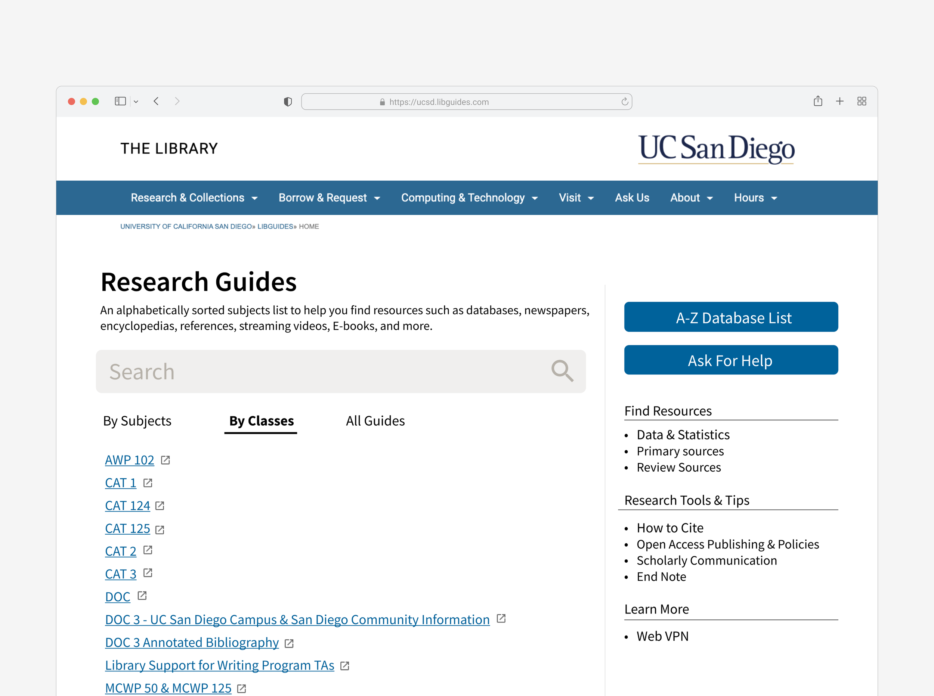Click the Ask Us menu item
This screenshot has width=934, height=696.
pyautogui.click(x=632, y=198)
